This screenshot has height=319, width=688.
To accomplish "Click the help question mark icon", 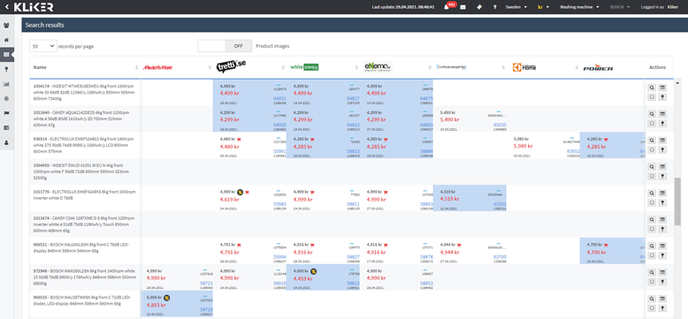I will click(x=494, y=7).
